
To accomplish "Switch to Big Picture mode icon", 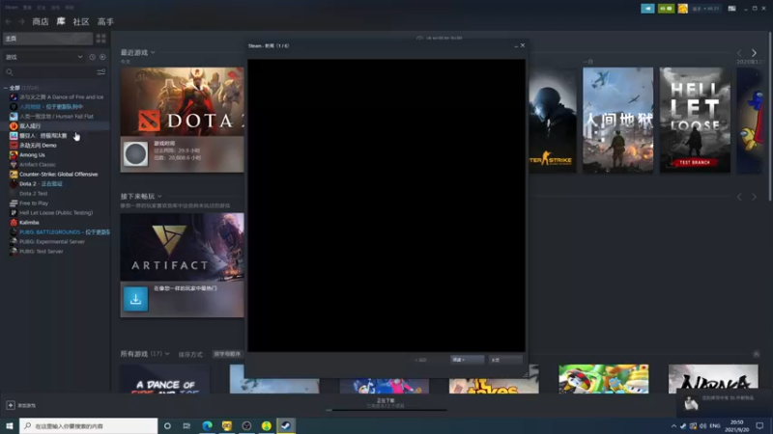I will pos(731,9).
